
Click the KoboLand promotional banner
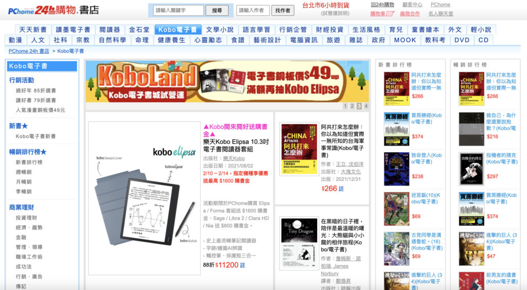[227, 81]
